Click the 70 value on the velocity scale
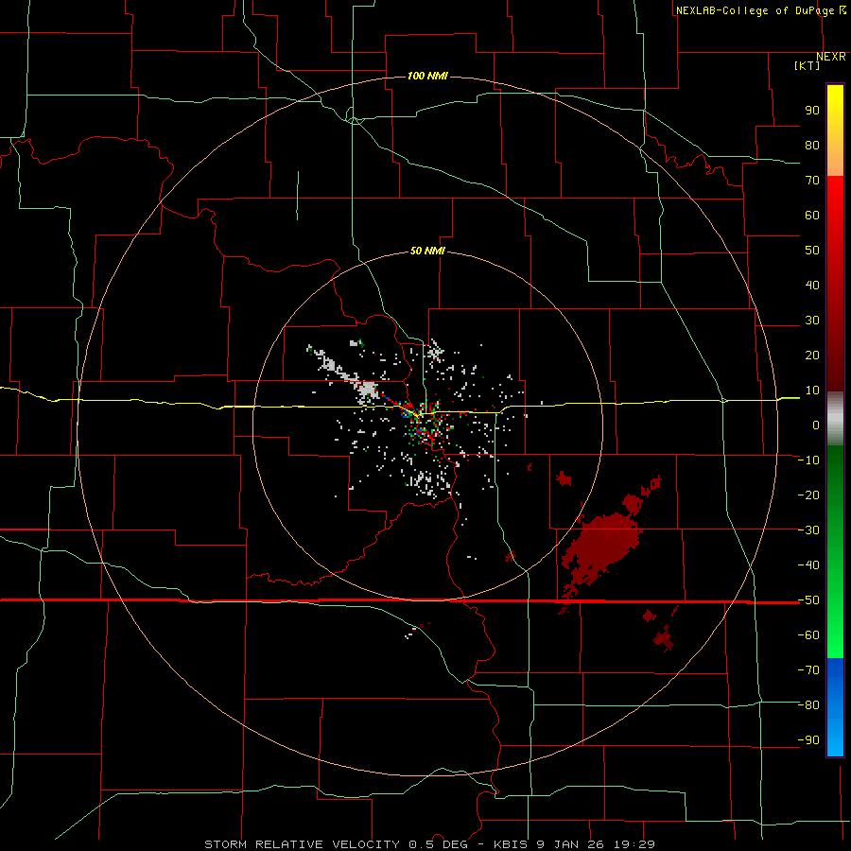 point(812,181)
